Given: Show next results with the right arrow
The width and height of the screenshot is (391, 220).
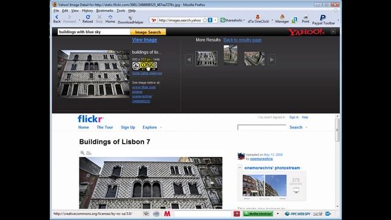Looking at the screenshot, I should 271,60.
